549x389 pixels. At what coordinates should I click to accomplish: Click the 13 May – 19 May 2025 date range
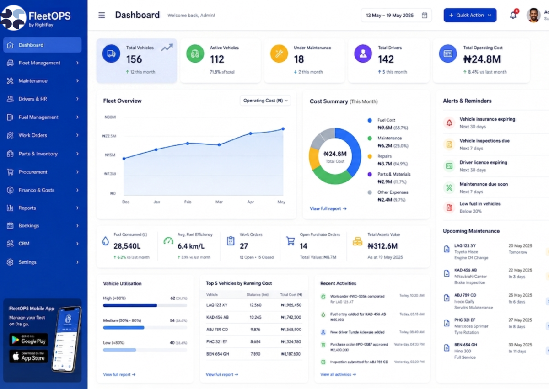[396, 15]
